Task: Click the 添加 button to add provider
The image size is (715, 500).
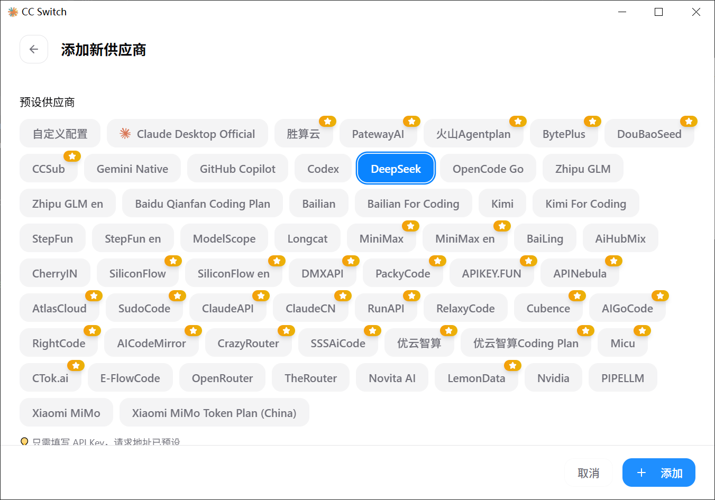Action: [658, 473]
